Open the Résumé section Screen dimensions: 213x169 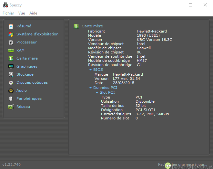click(x=24, y=26)
